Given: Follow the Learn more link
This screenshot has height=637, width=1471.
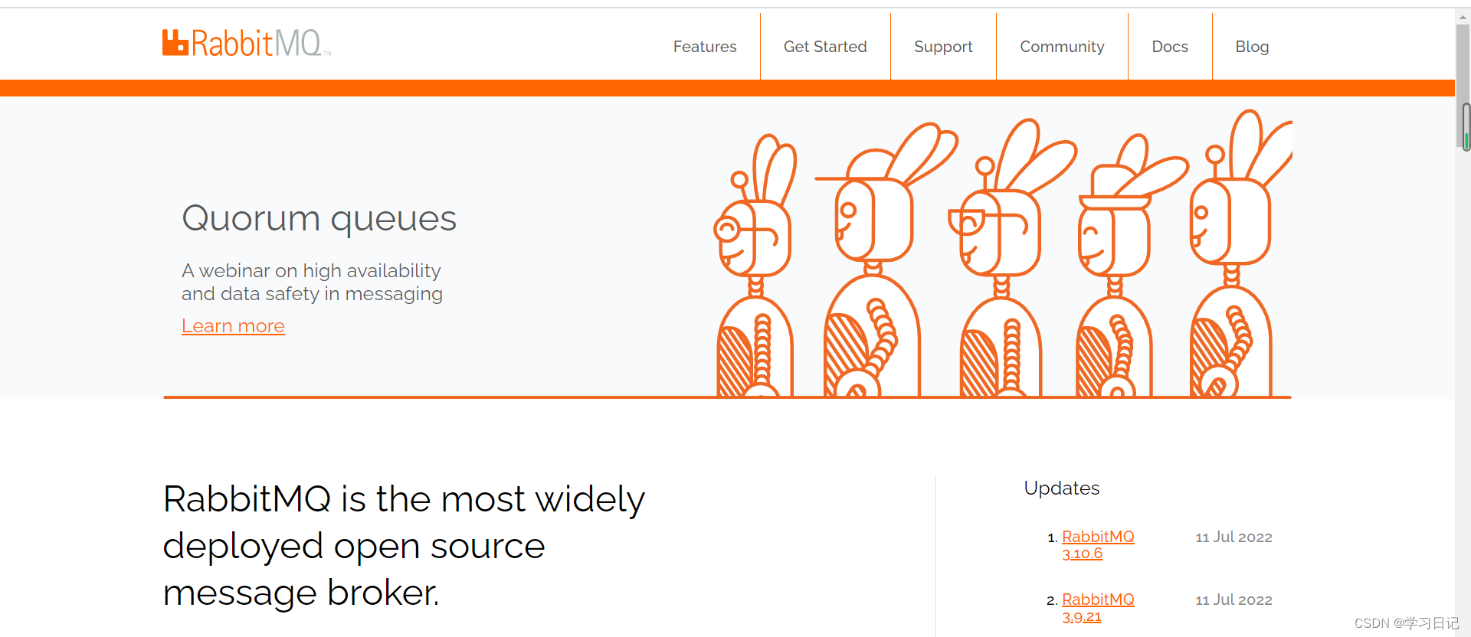Looking at the screenshot, I should (x=233, y=326).
